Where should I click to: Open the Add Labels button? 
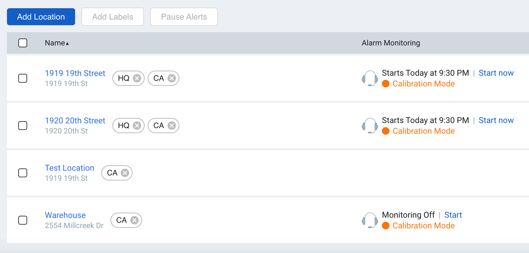click(x=113, y=17)
